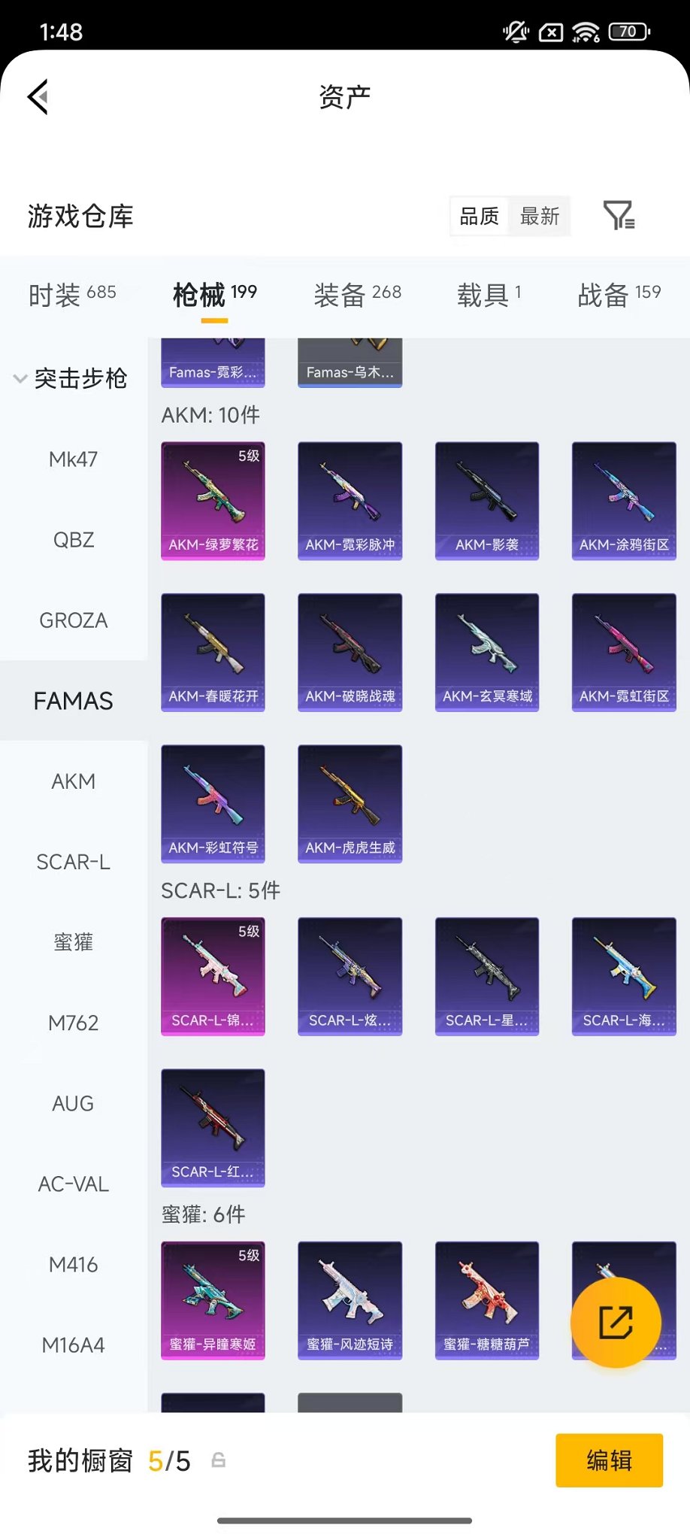Open the 时装 tab

(72, 294)
